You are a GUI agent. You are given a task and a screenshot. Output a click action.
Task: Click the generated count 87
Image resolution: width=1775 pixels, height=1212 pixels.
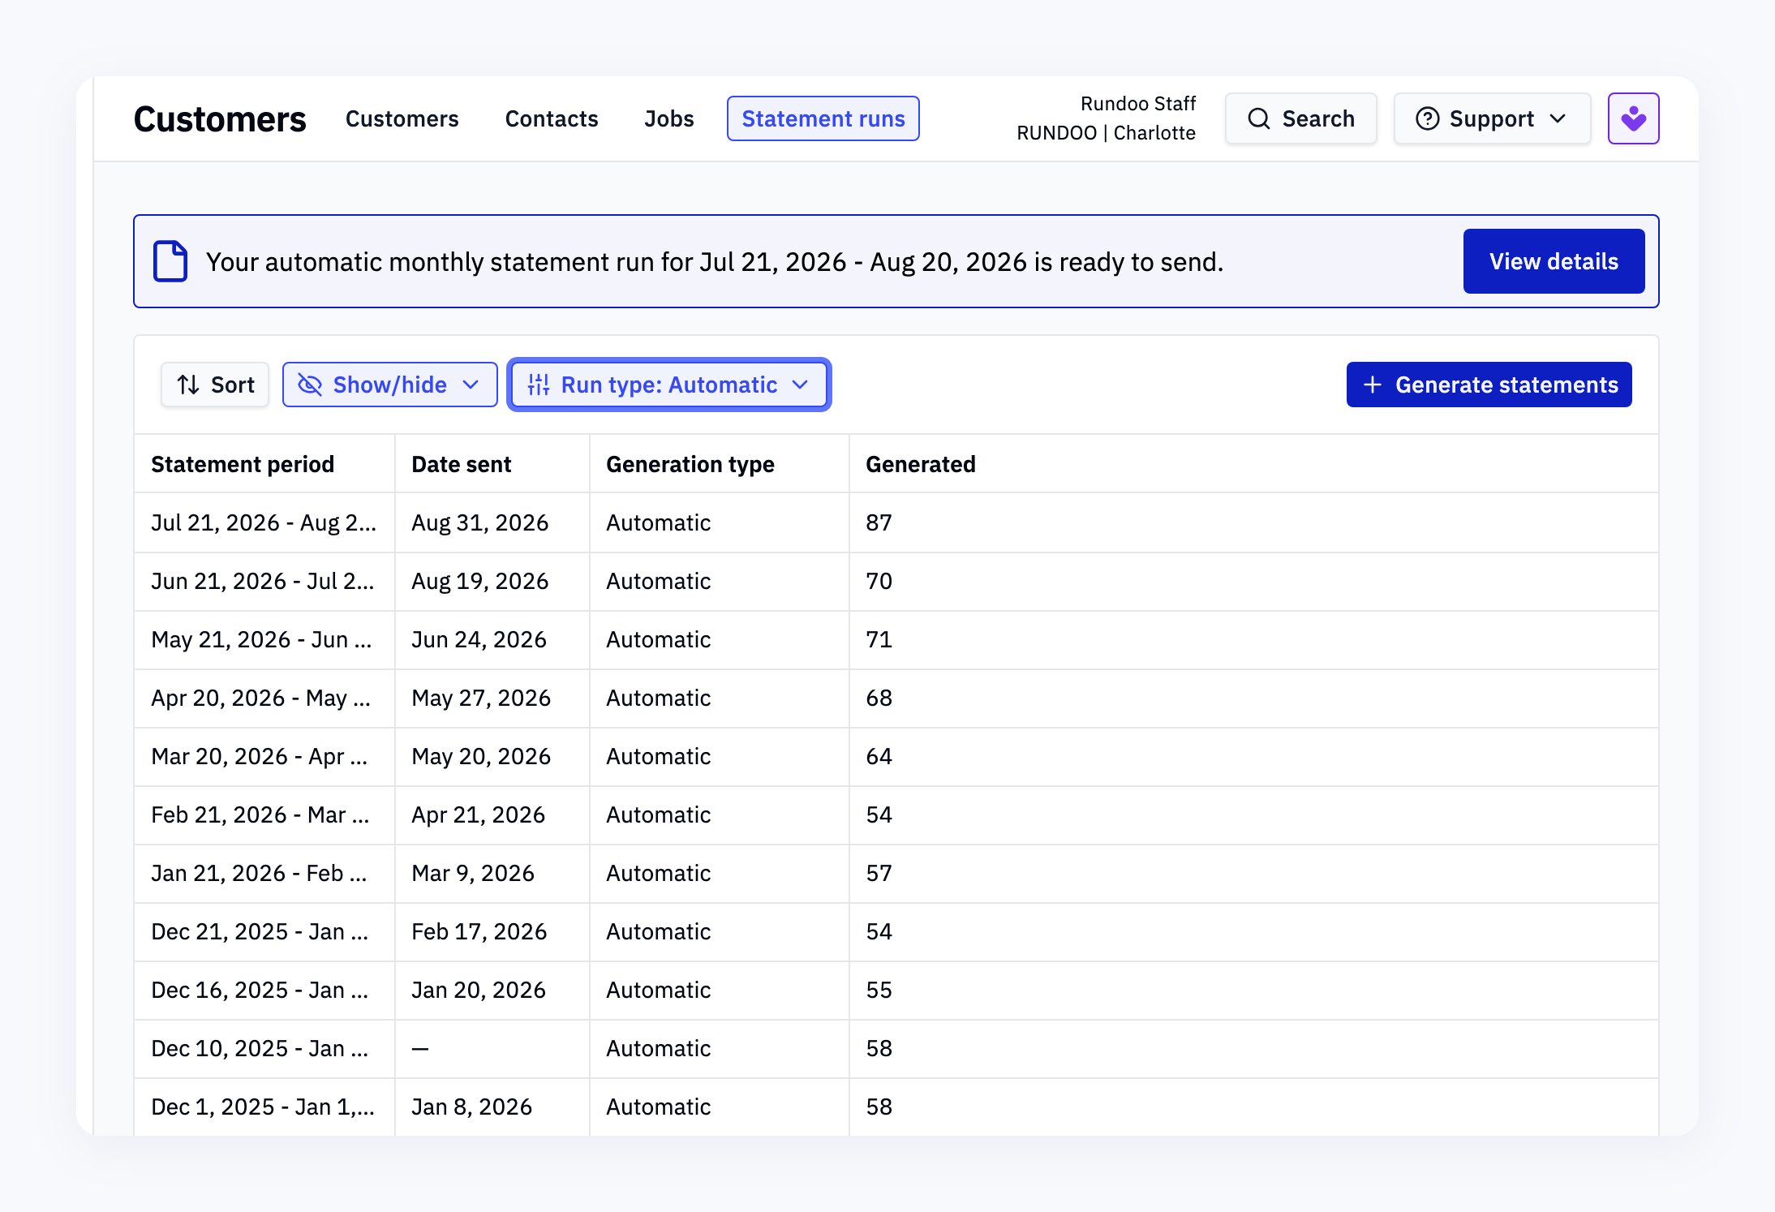[x=879, y=522]
